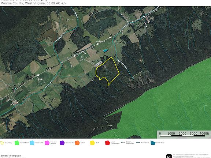The width and height of the screenshot is (211, 158).
Task: Click the dashed Stream Intermittent line symbol
Action: pyautogui.click(x=123, y=143)
